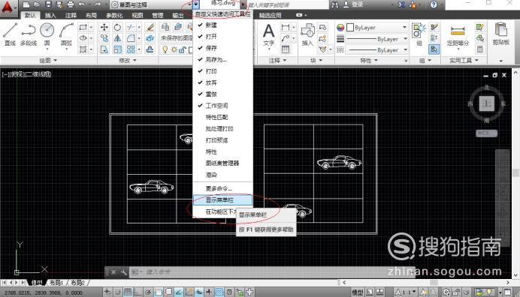
Task: Select the Fillet tool in Modify panel
Action: pos(131,38)
